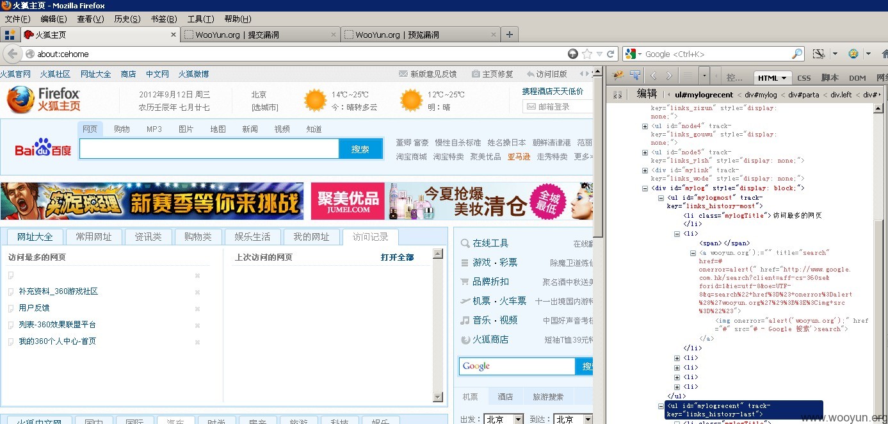The width and height of the screenshot is (888, 424).
Task: Remove 列表-360效果联盟平台 history entry
Action: point(197,325)
